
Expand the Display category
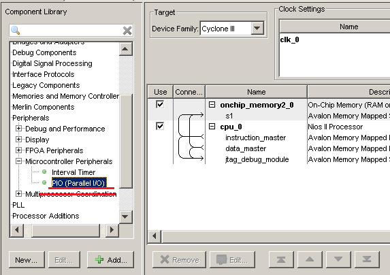pos(18,140)
